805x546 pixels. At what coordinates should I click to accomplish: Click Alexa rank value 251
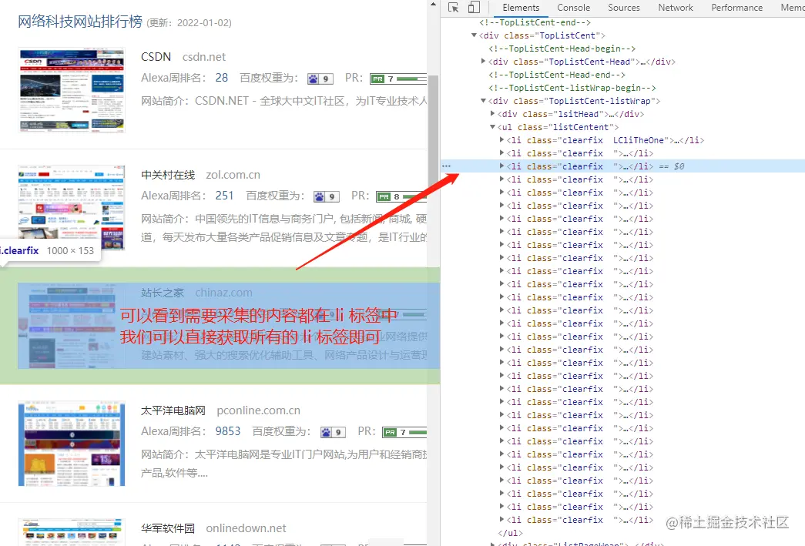click(x=224, y=196)
